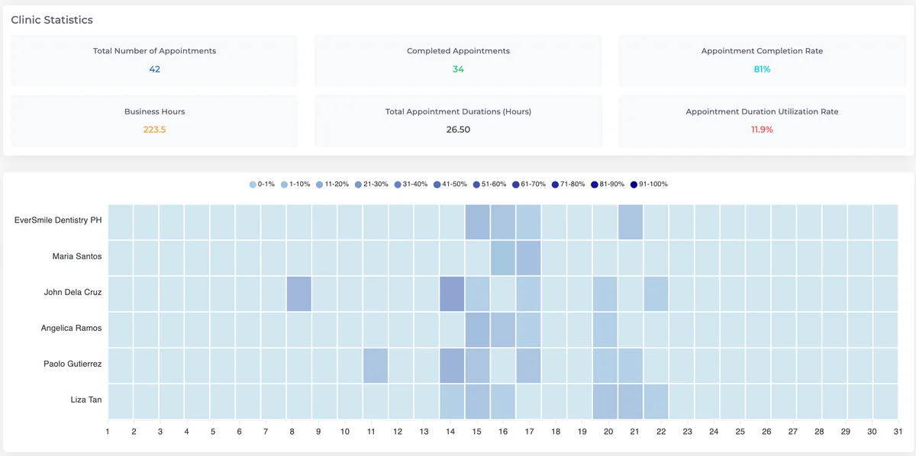Screen dimensions: 916x456
Task: Select Paolo Gutierrez's cell on day 11
Action: pyautogui.click(x=376, y=365)
